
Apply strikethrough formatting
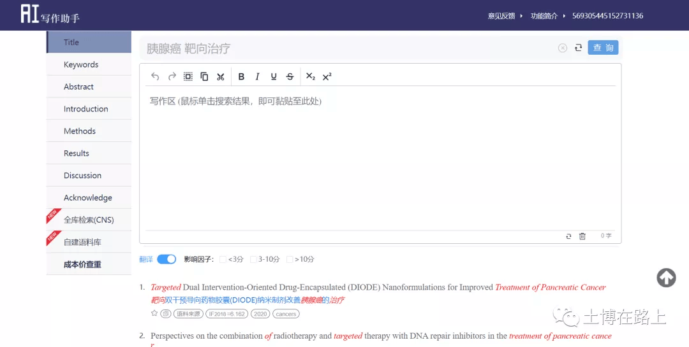290,77
